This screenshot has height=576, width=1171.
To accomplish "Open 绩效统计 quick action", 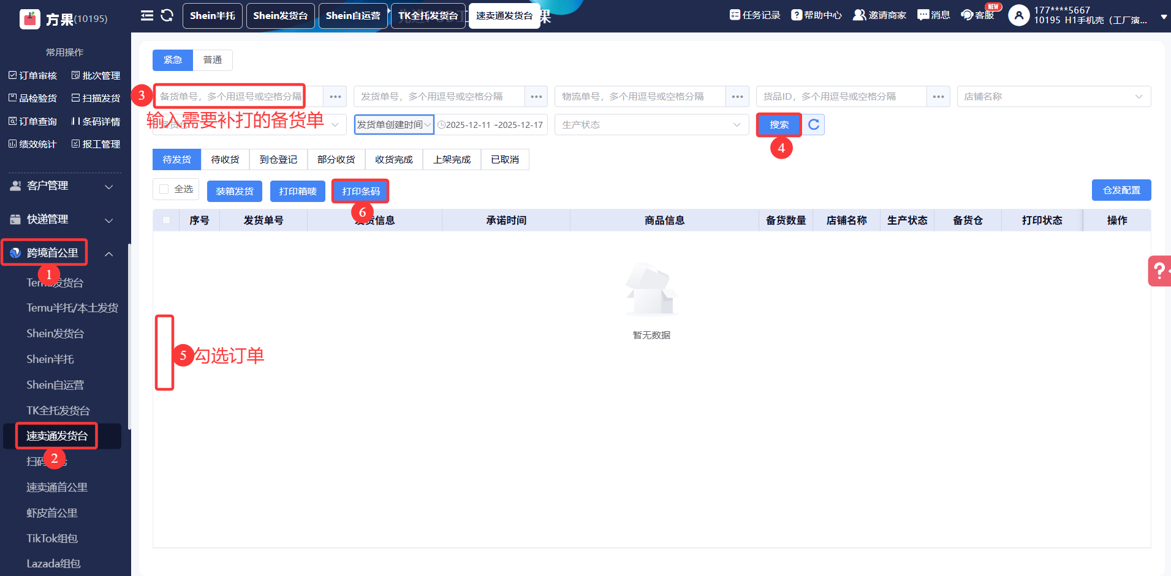I will [x=32, y=144].
